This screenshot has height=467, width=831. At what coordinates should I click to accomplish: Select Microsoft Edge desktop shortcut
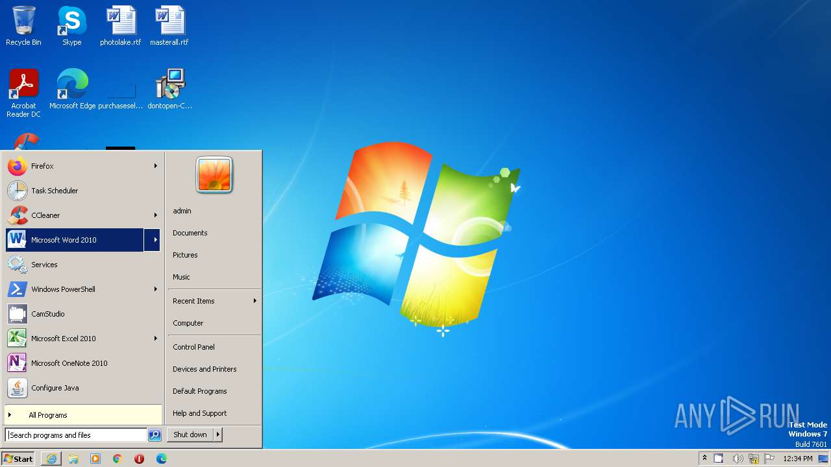tap(72, 89)
